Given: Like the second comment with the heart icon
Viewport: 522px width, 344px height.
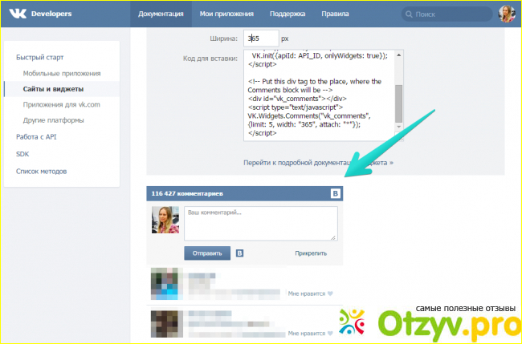Looking at the screenshot, I should [x=330, y=330].
